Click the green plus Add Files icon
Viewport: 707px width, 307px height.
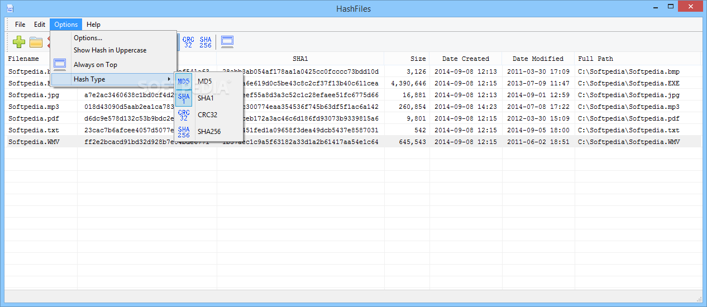pos(19,42)
